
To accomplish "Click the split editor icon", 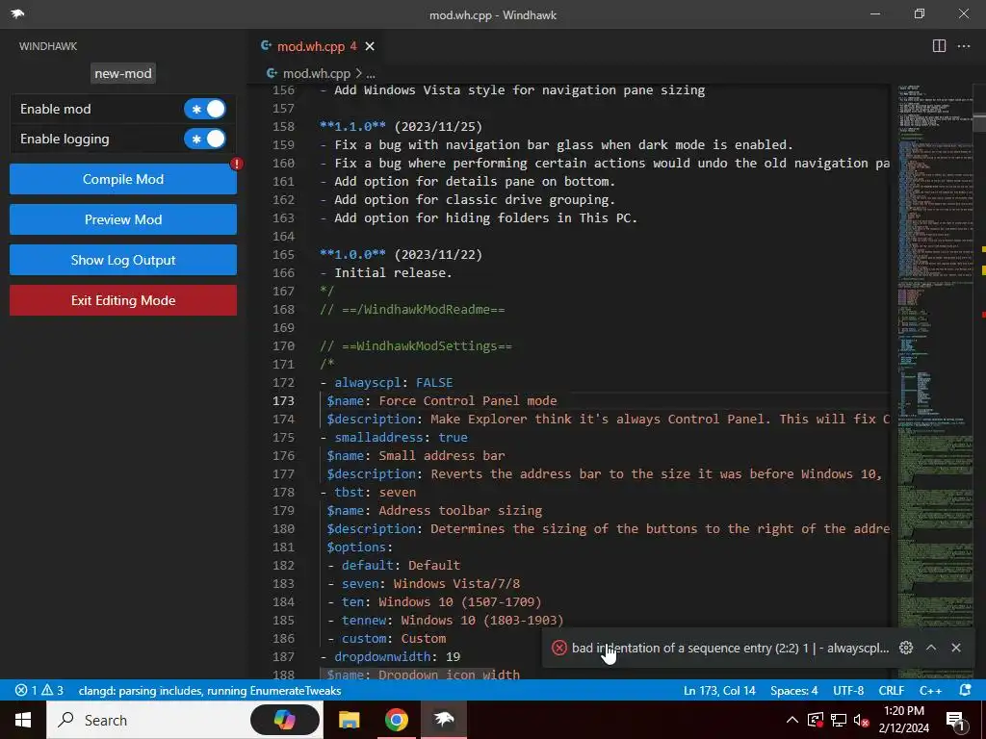I will click(x=939, y=46).
